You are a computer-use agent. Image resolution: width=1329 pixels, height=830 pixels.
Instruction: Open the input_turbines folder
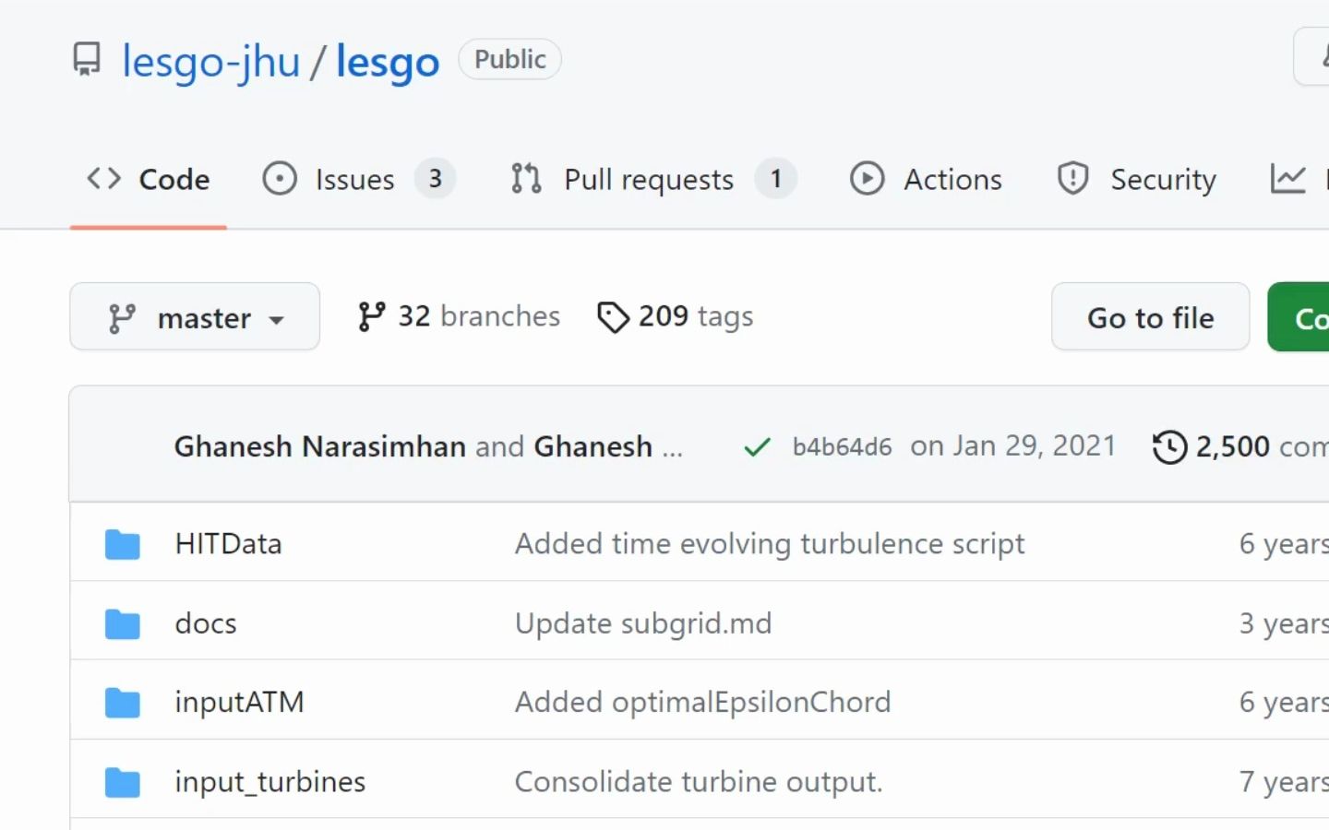(x=270, y=781)
